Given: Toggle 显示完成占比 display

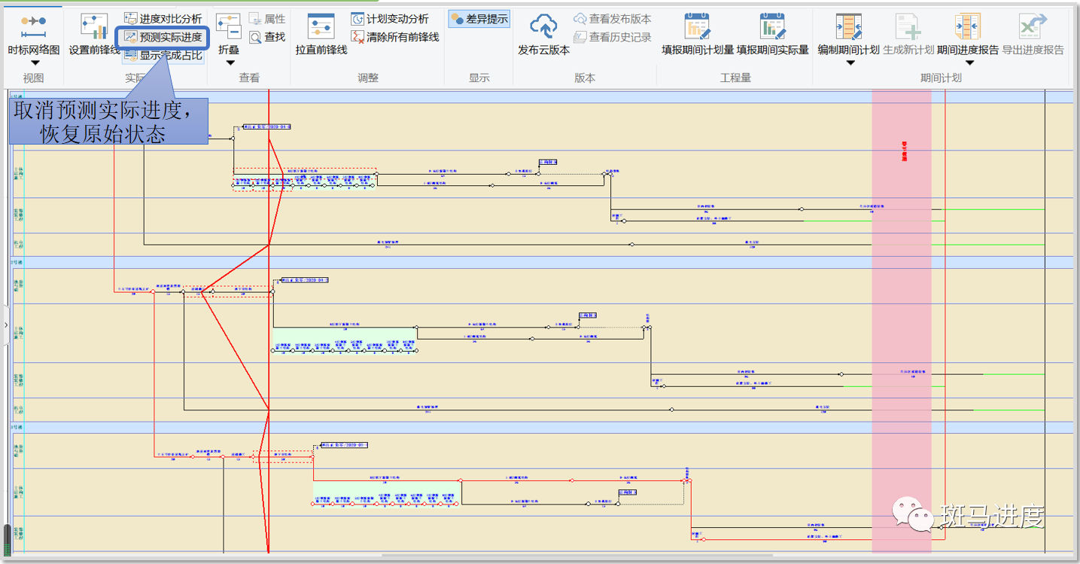Looking at the screenshot, I should pyautogui.click(x=163, y=55).
